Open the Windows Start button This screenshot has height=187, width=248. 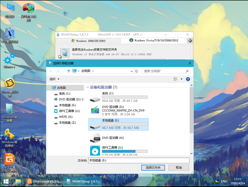(x=6, y=182)
